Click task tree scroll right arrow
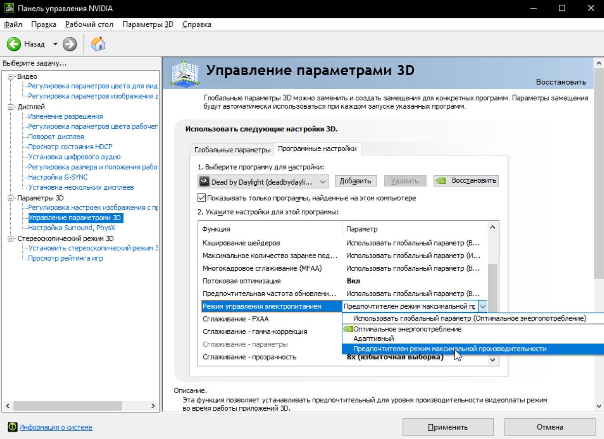Screen dimensions: 604x439 [x=153, y=406]
